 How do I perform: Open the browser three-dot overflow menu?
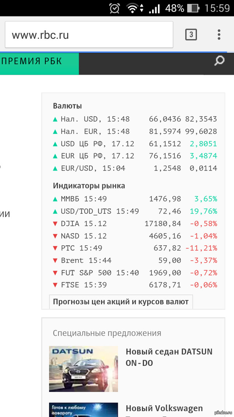point(219,35)
